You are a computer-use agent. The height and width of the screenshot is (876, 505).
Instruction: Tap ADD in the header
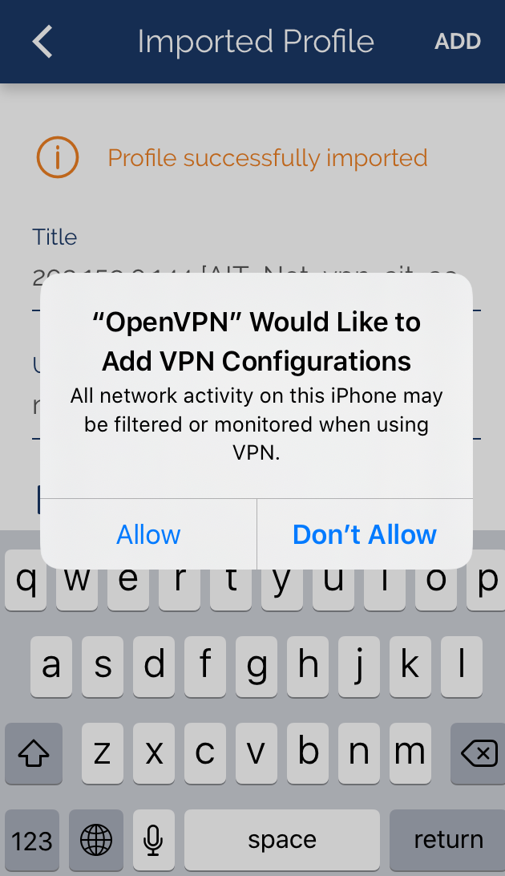[x=458, y=42]
